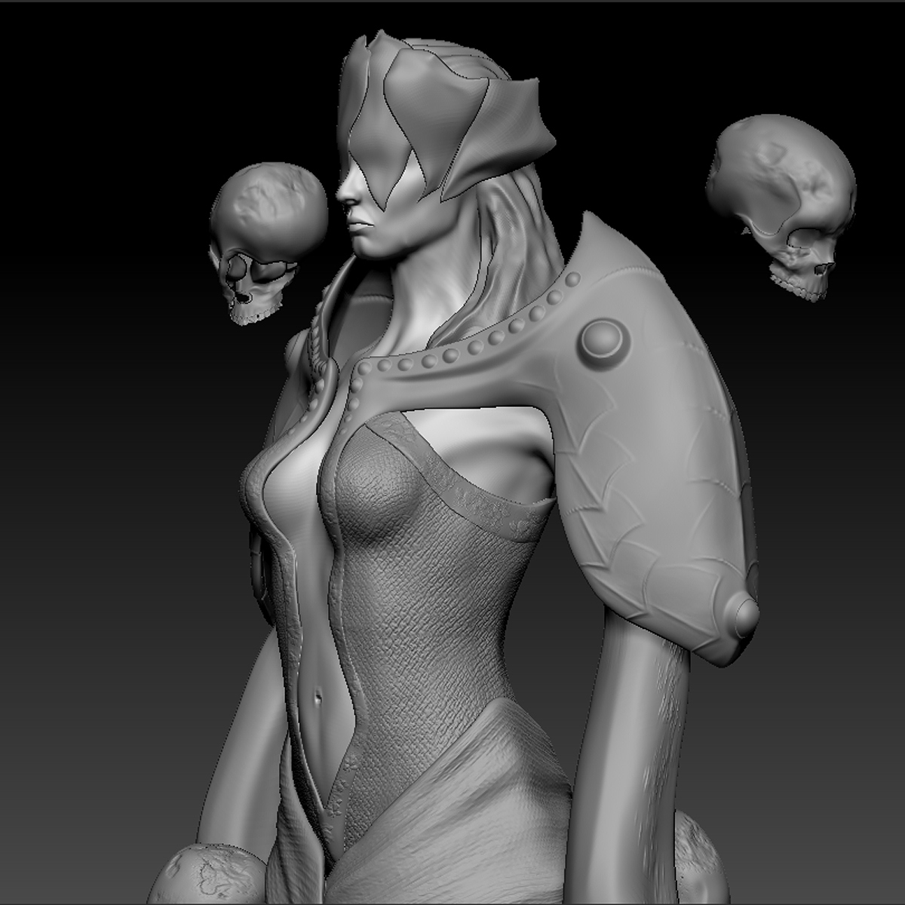Select the round knob at shoulder armor's lower edge
The image size is (905, 905).
point(744,616)
